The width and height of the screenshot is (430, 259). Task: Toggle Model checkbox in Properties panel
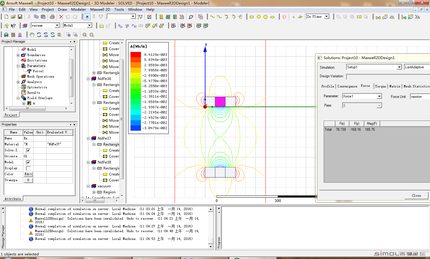pos(28,162)
